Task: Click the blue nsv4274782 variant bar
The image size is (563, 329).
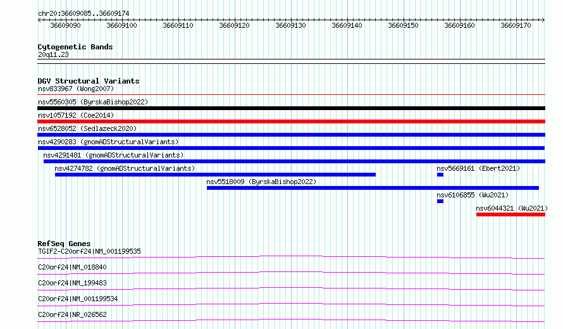Action: click(215, 175)
